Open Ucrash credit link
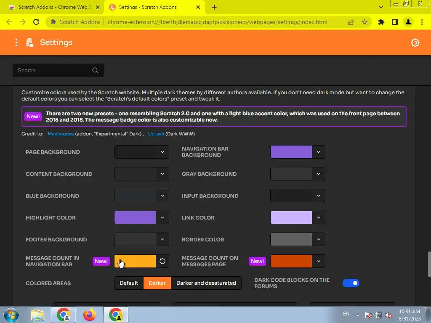The height and width of the screenshot is (323, 431). coord(156,134)
